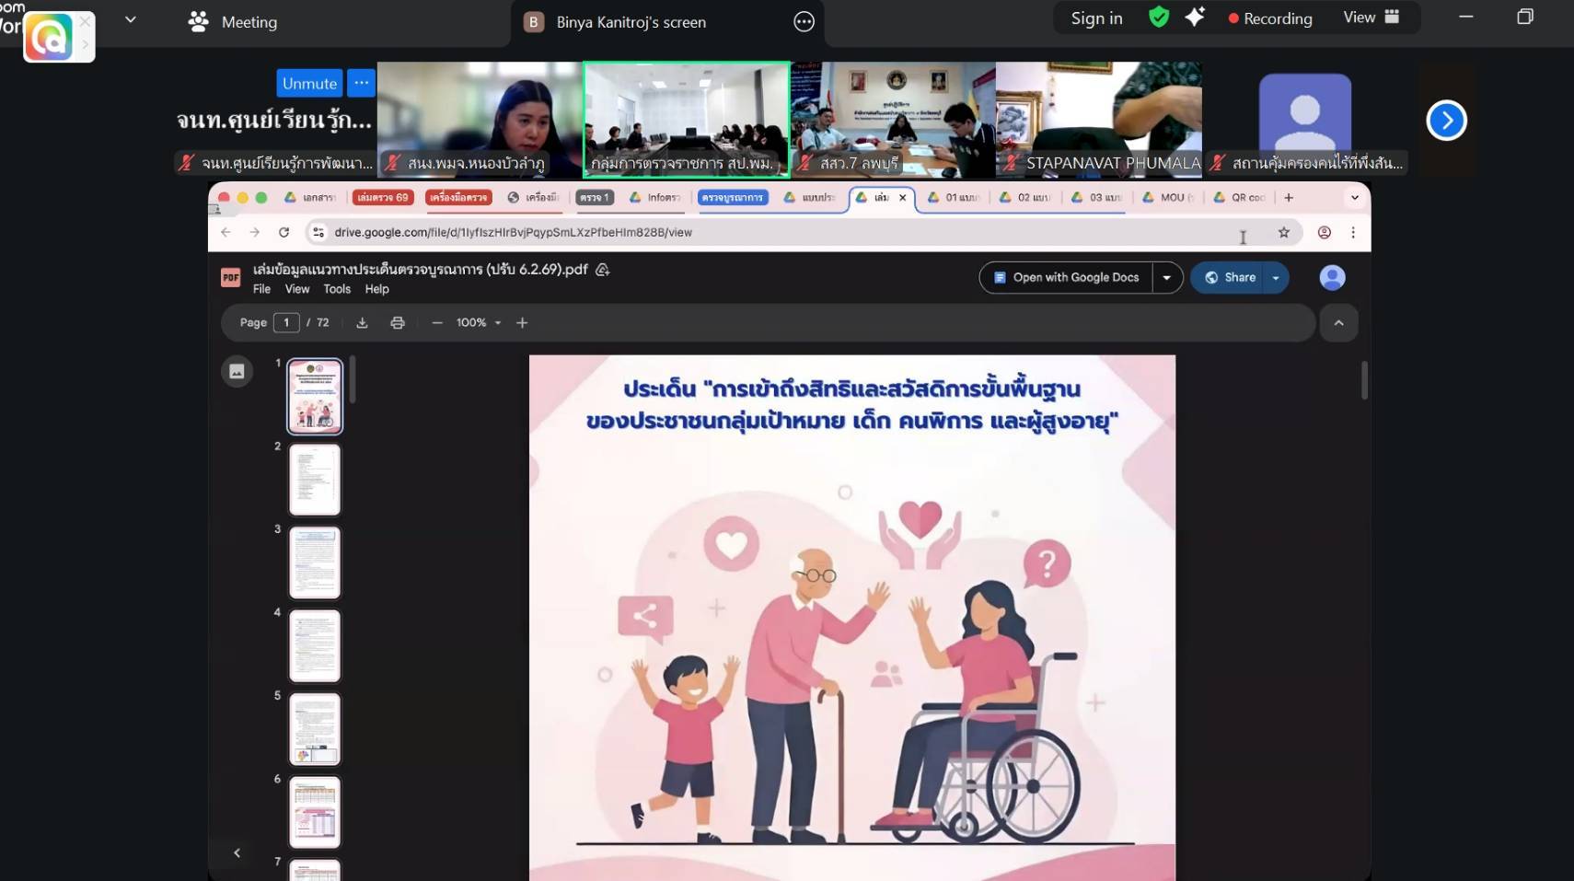This screenshot has width=1574, height=881.
Task: Open the screen share more options icon
Action: coord(804,22)
